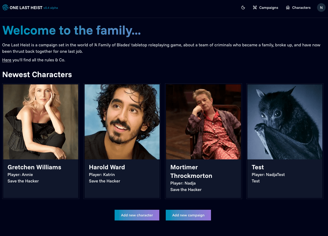Image resolution: width=328 pixels, height=236 pixels.
Task: Click the crossed swords Campaigns icon
Action: (x=255, y=8)
